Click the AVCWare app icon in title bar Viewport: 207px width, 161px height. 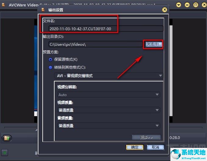pos(3,5)
